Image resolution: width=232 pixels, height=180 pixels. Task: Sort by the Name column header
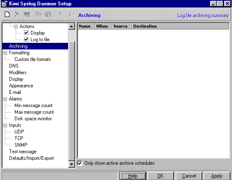(x=86, y=26)
